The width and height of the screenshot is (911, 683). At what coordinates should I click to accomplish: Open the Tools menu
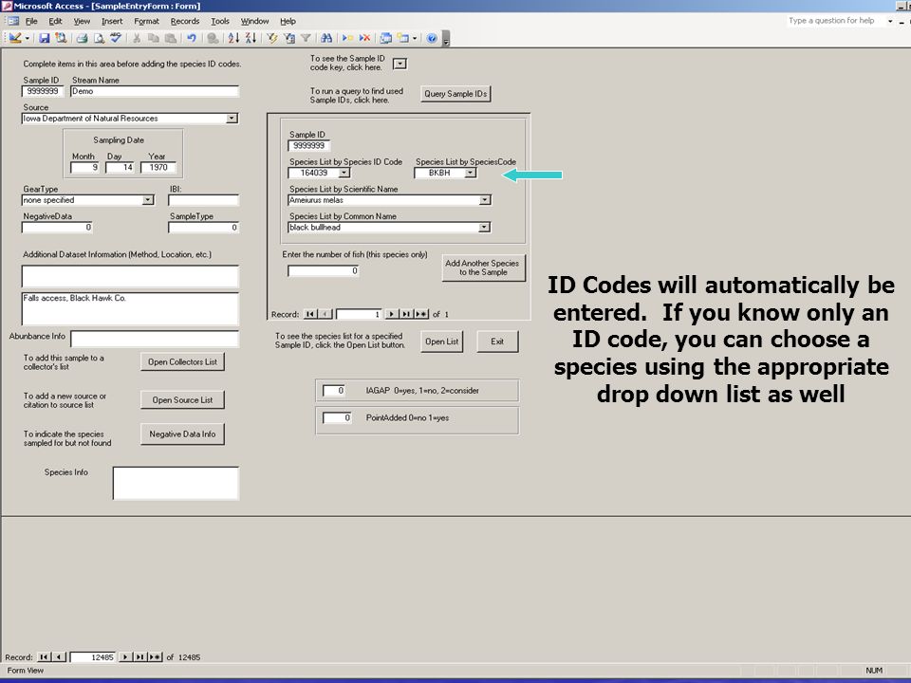click(x=220, y=21)
